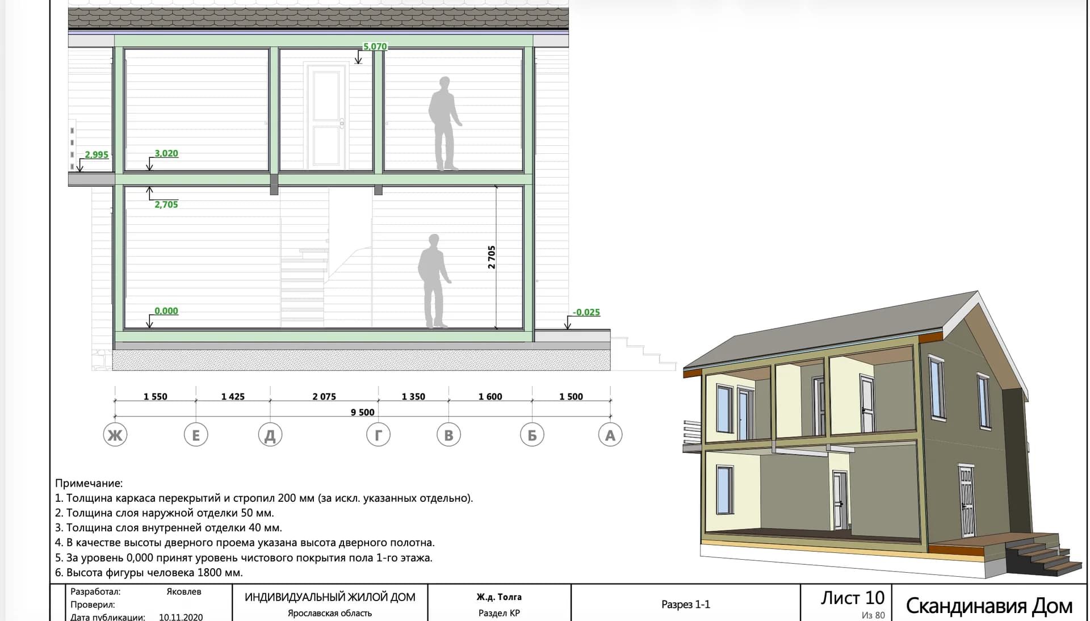Select the 3,020 level marker
This screenshot has width=1090, height=621.
[166, 153]
